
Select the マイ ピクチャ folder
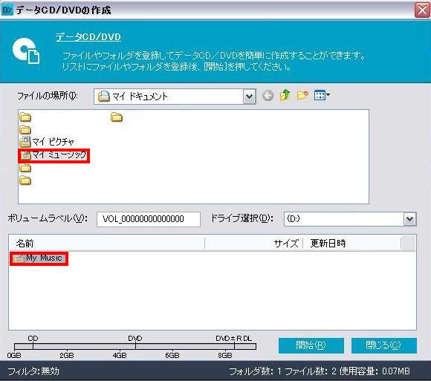pos(47,142)
